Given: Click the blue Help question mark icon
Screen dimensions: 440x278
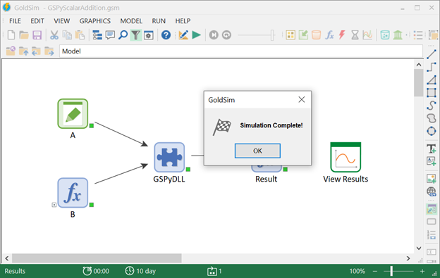Looking at the screenshot, I should pyautogui.click(x=166, y=35).
